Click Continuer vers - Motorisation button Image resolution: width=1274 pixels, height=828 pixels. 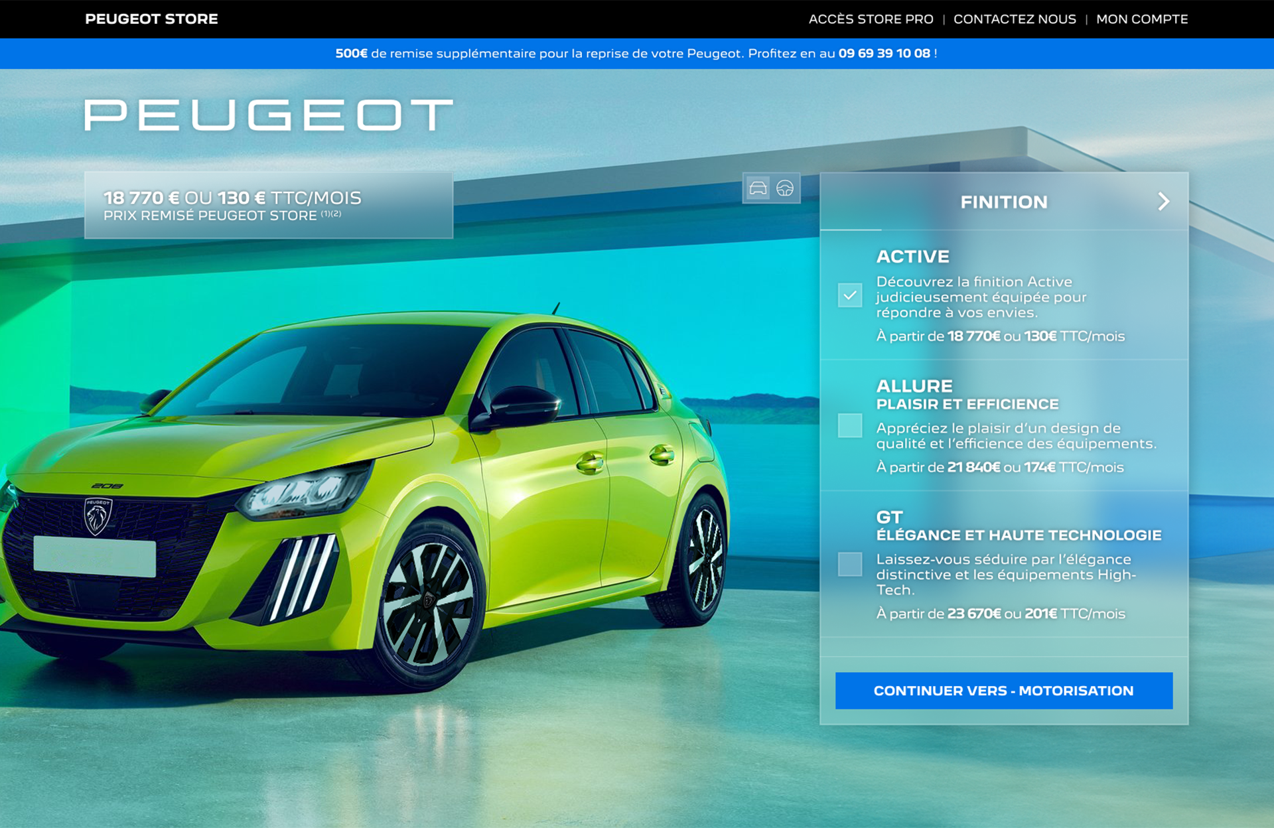point(1003,691)
